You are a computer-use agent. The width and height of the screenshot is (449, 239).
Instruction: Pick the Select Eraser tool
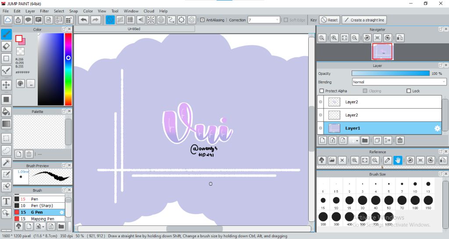point(6,186)
